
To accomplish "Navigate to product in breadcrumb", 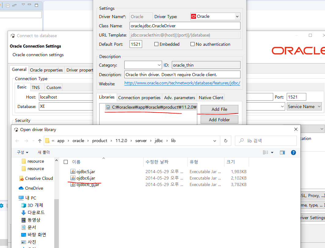I will (100, 141).
